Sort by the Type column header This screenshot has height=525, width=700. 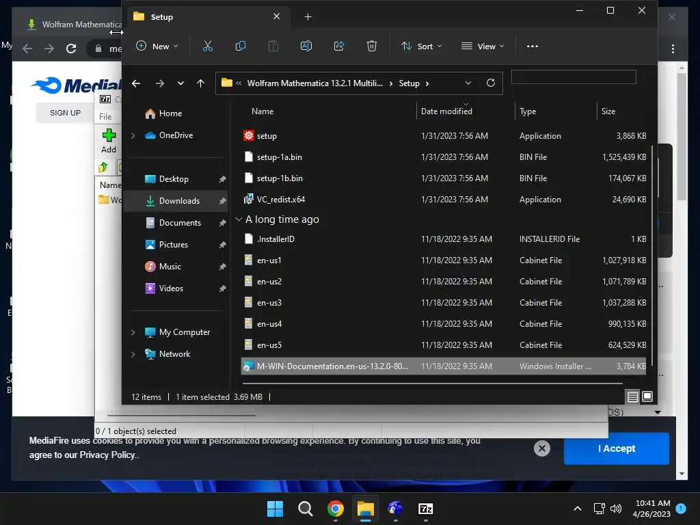click(528, 111)
